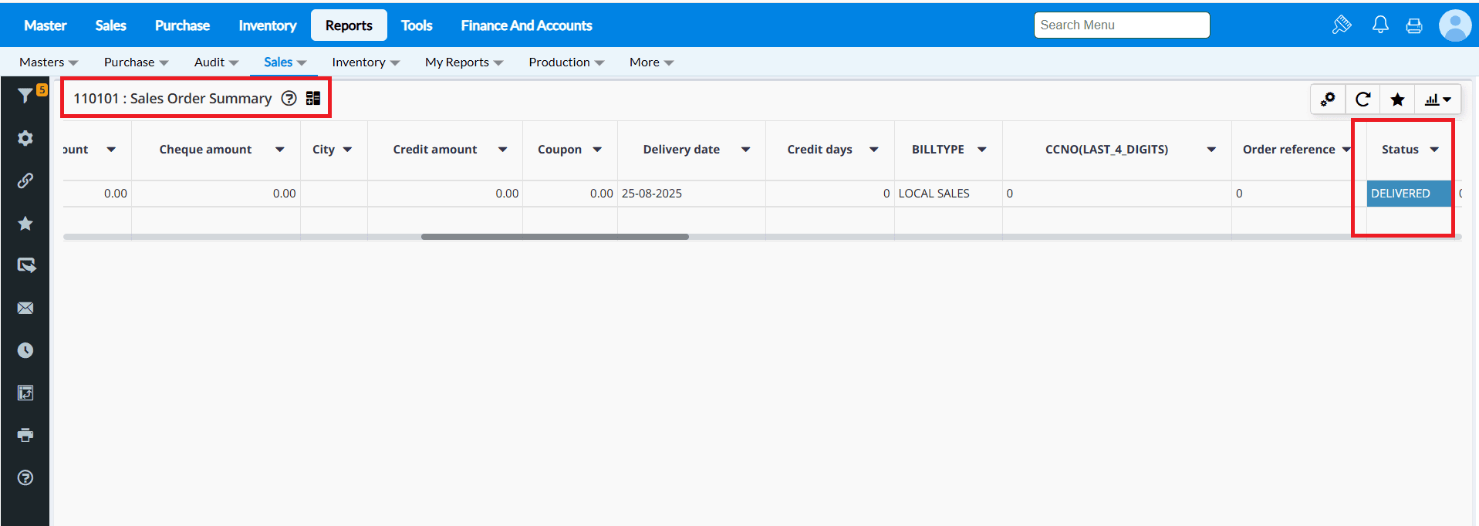
Task: Click the horizontal scrollbar thumb
Action: (555, 237)
